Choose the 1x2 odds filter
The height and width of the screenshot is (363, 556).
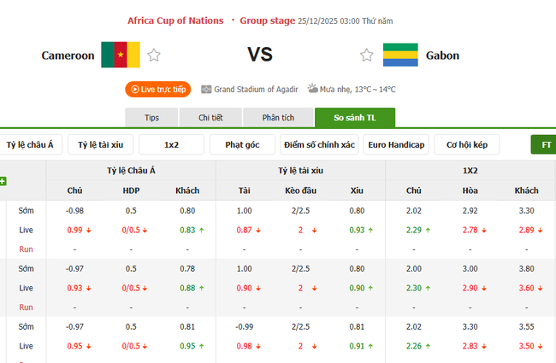171,145
